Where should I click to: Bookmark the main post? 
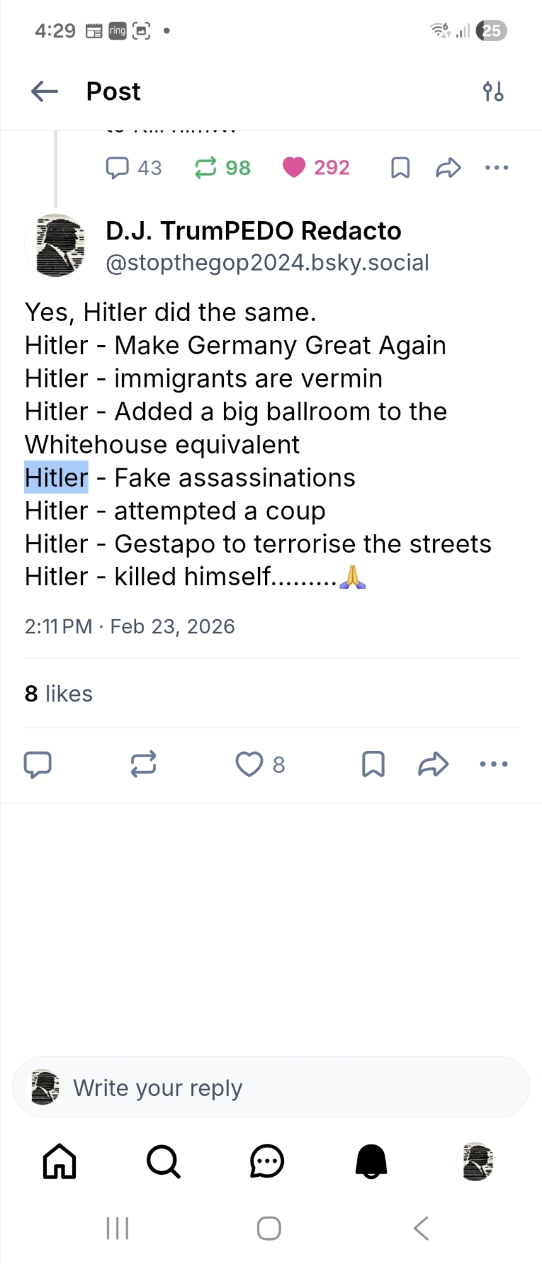[373, 764]
